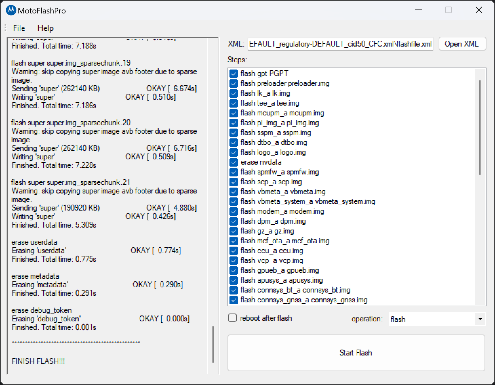
Task: Open the operation combo box showing flash
Action: coord(432,319)
